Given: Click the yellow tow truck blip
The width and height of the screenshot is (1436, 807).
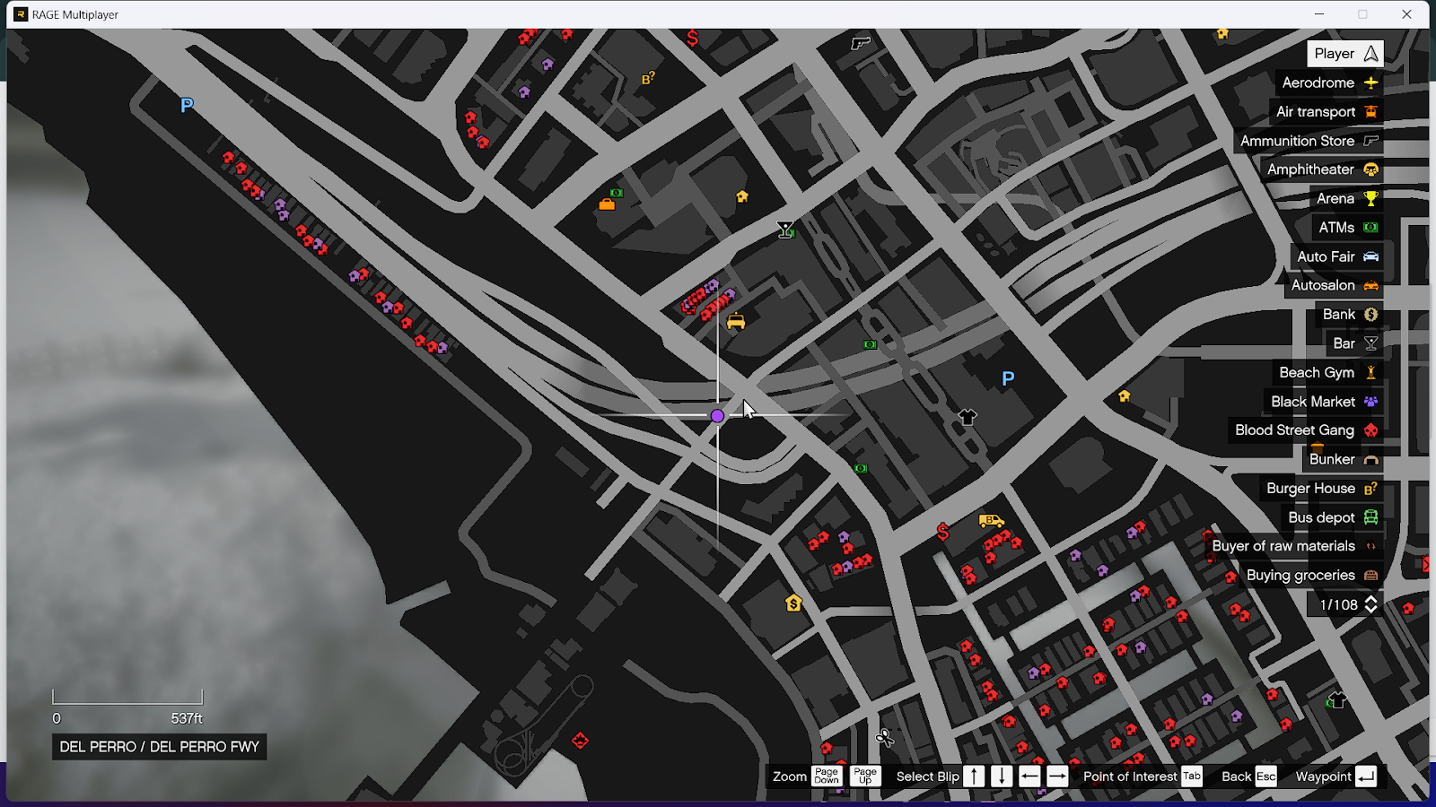Looking at the screenshot, I should click(x=991, y=521).
